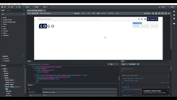The width and height of the screenshot is (177, 100).
Task: Open the Selection menu
Action: point(12,4)
